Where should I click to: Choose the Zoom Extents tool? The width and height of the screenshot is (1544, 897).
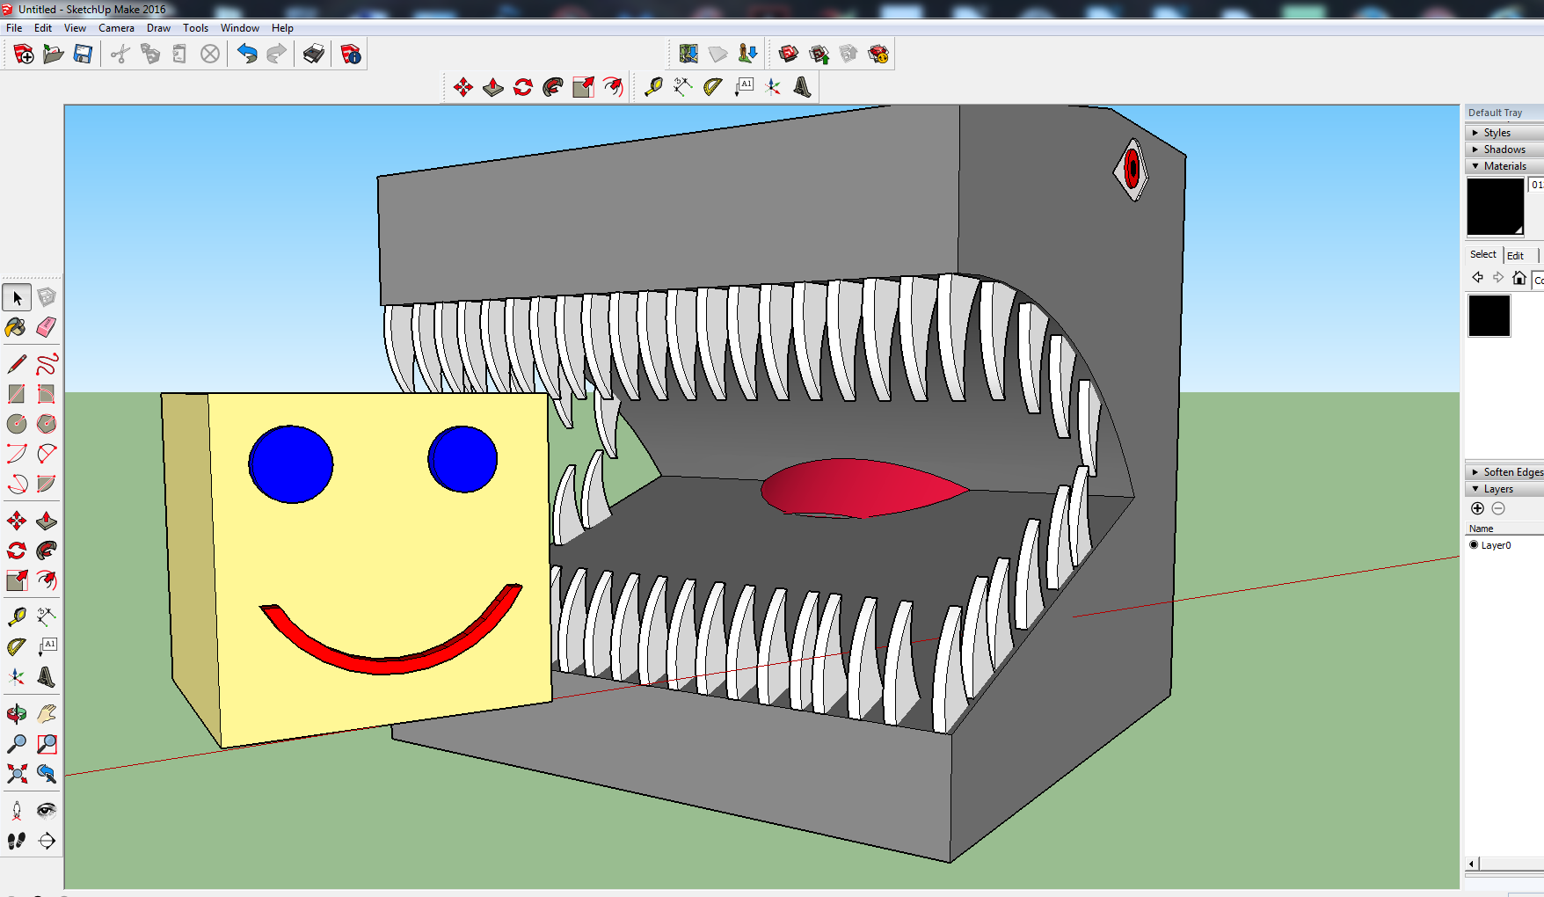pos(16,774)
